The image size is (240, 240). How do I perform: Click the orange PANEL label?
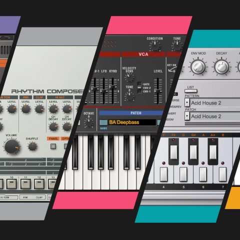click(53, 138)
